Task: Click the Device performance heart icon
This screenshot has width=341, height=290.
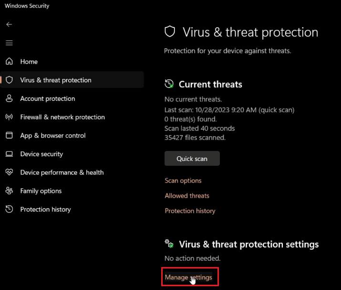Action: point(9,172)
